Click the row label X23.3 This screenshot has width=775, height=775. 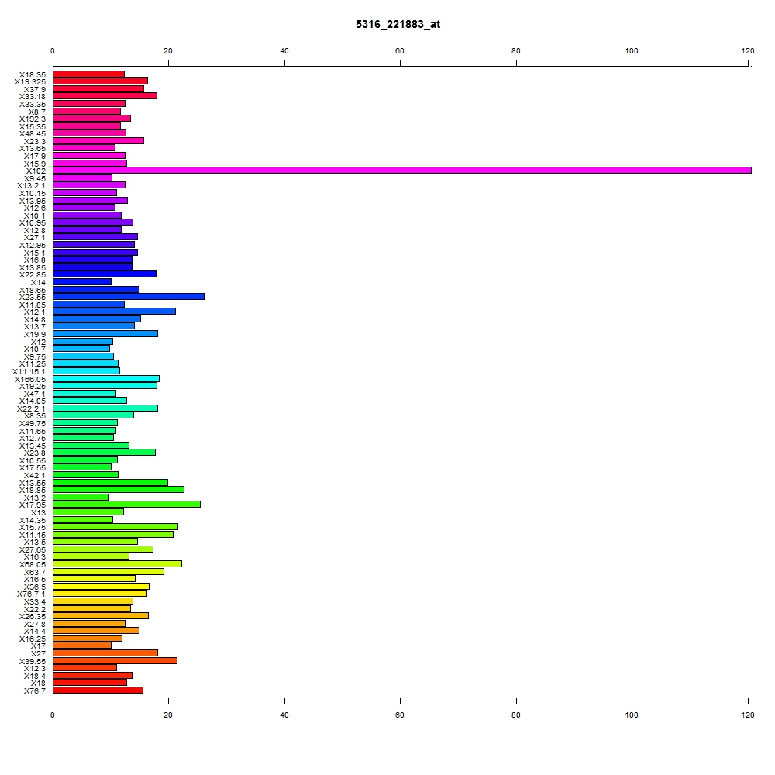tap(35, 142)
